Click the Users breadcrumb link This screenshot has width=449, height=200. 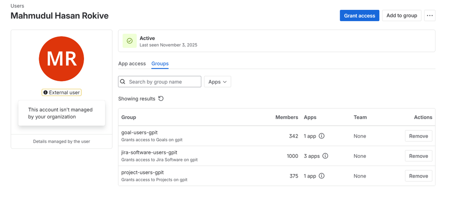[x=17, y=6]
